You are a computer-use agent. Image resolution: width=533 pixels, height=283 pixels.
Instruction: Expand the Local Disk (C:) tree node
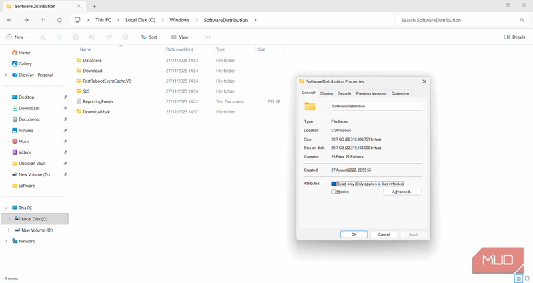(7, 218)
